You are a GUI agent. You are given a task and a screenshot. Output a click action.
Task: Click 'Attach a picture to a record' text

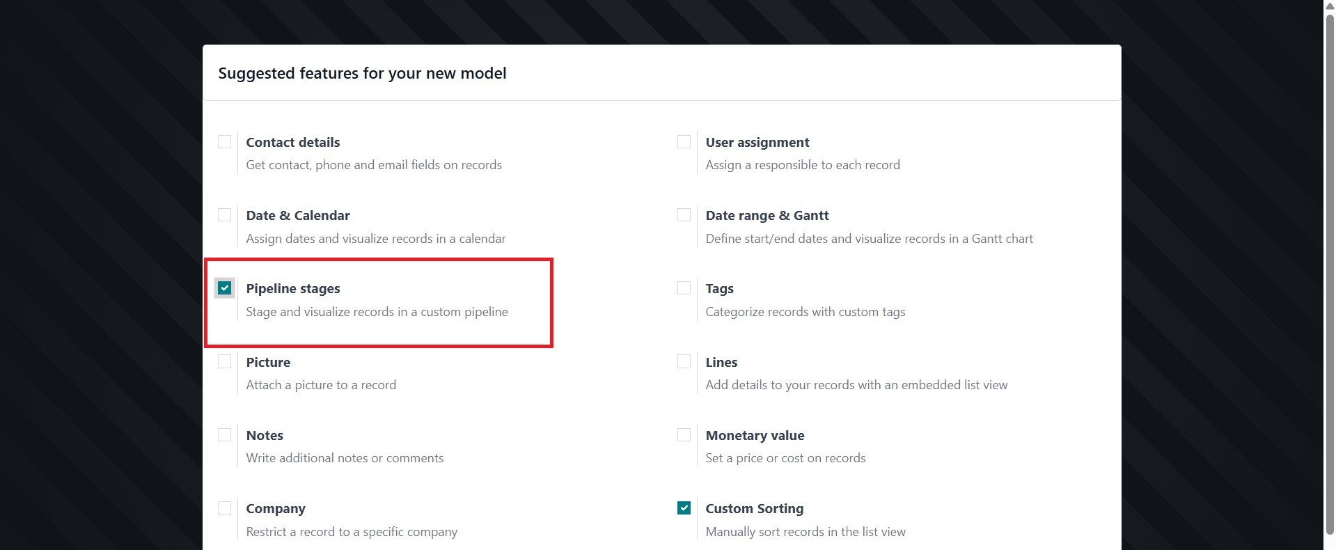click(x=321, y=385)
